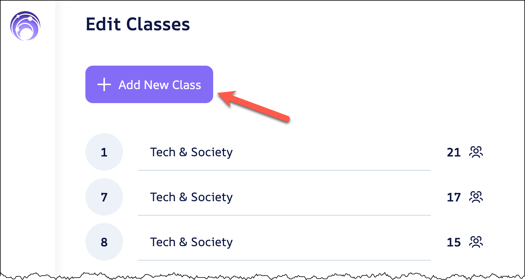525x280 pixels.
Task: Click the divider line under period 8 class
Action: click(x=284, y=260)
